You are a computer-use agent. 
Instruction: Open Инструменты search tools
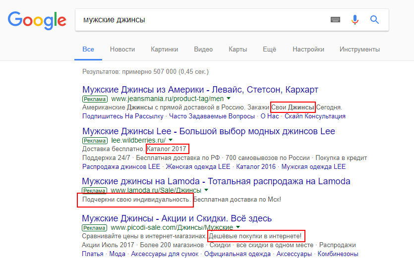click(x=359, y=50)
